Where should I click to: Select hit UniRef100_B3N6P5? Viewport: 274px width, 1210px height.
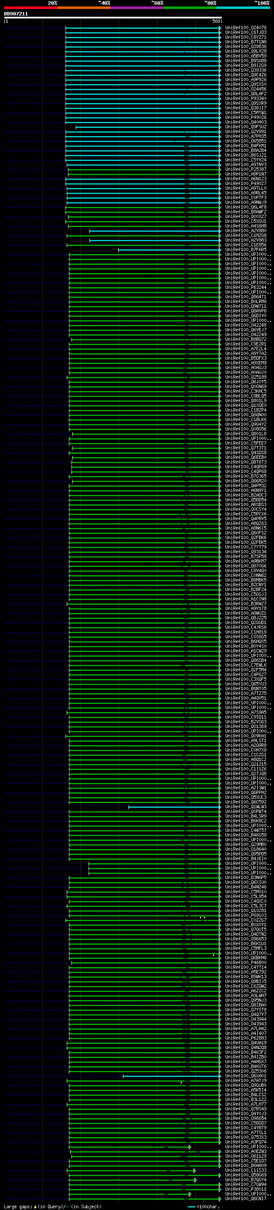246,877
